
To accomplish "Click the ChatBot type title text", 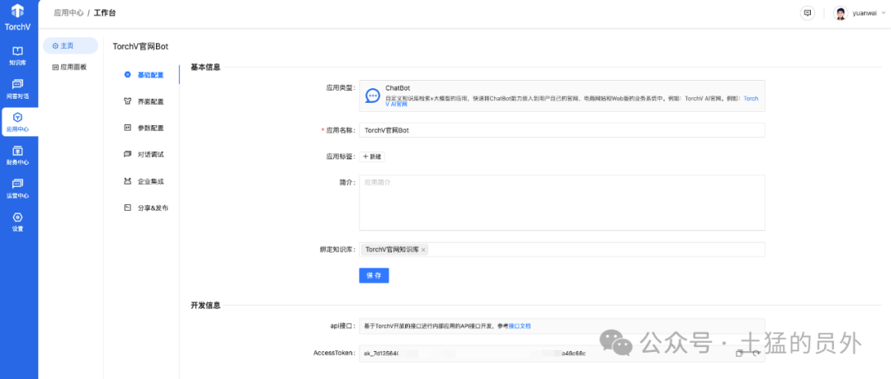I will [x=397, y=88].
